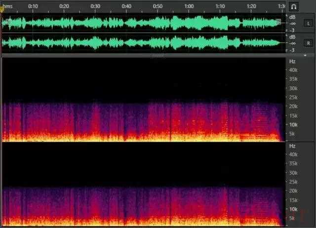Screen dimensions: 316x228
Task: Click the fade-in handle at waveform start
Action: coord(7,22)
